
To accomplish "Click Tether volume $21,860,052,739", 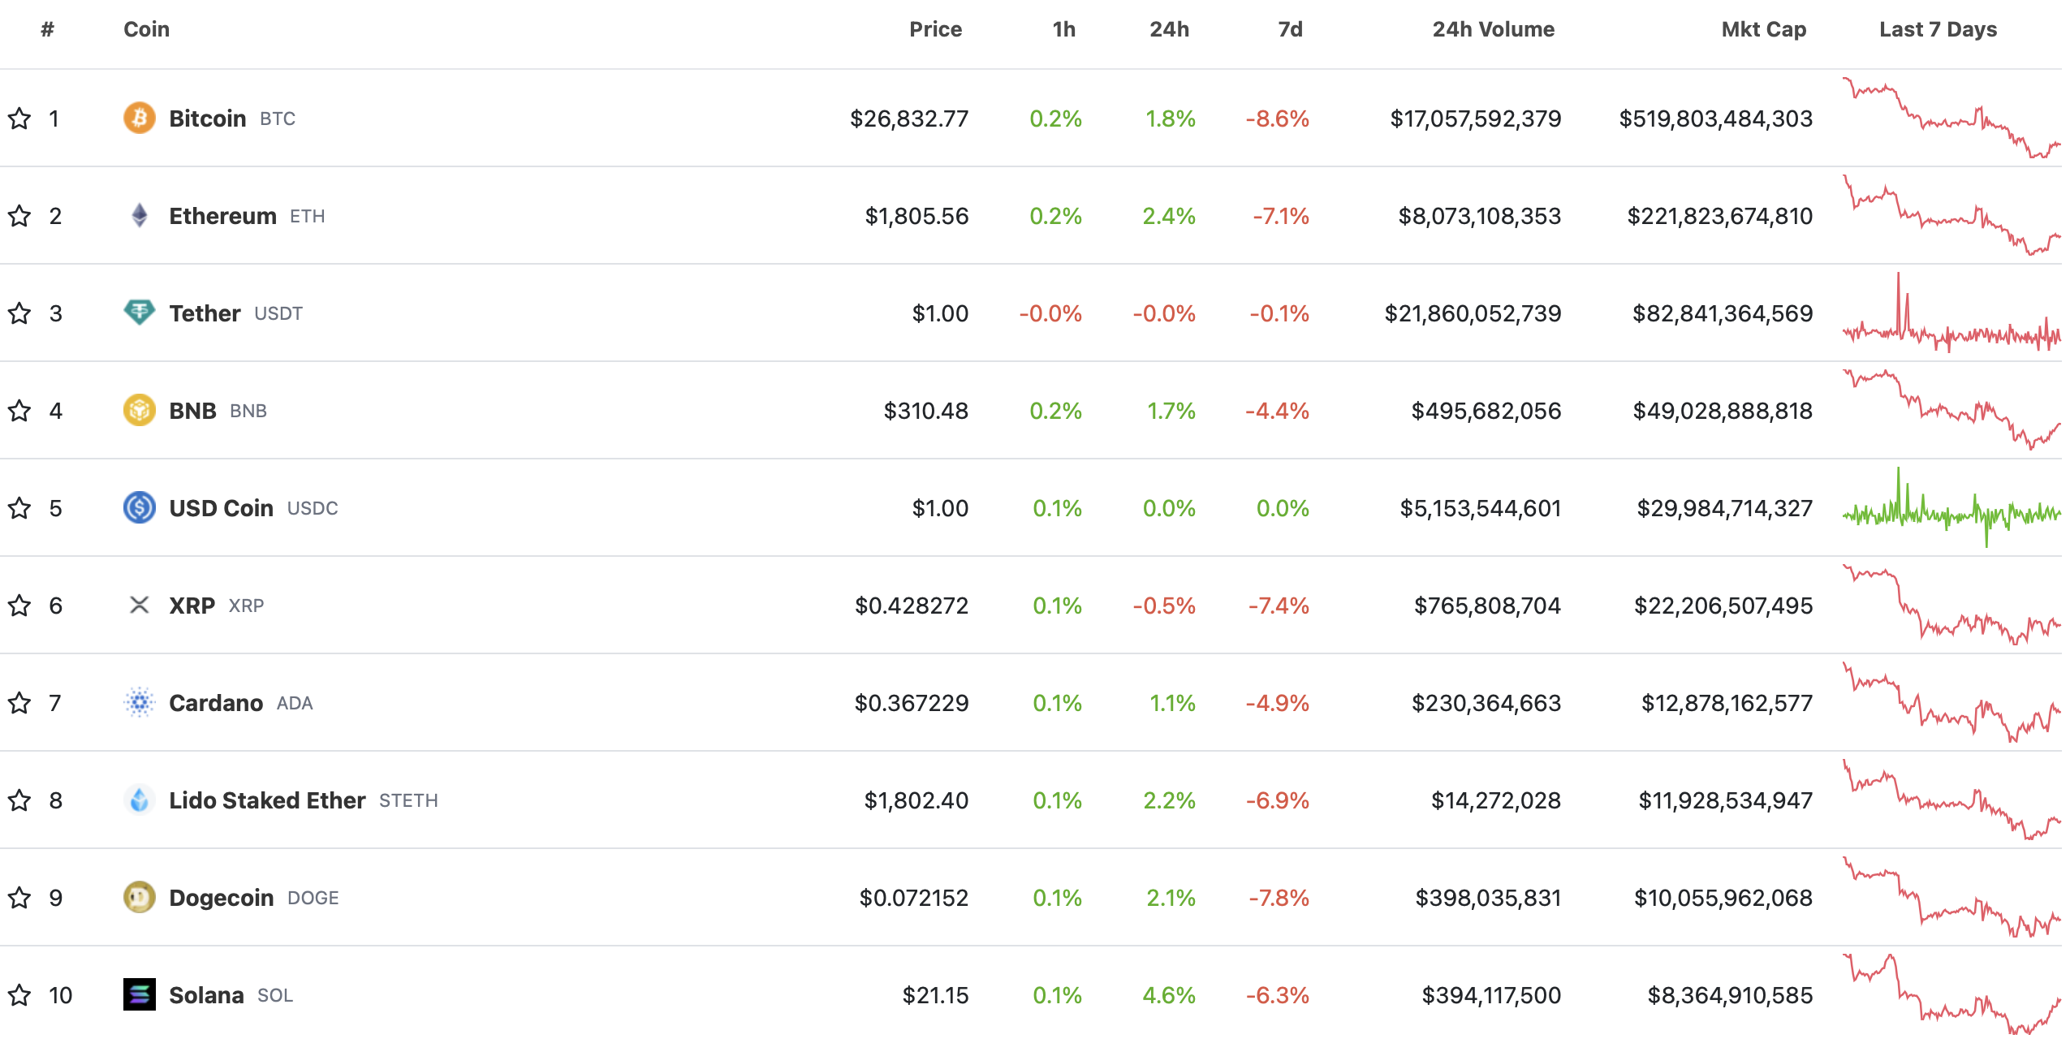I will coord(1473,313).
